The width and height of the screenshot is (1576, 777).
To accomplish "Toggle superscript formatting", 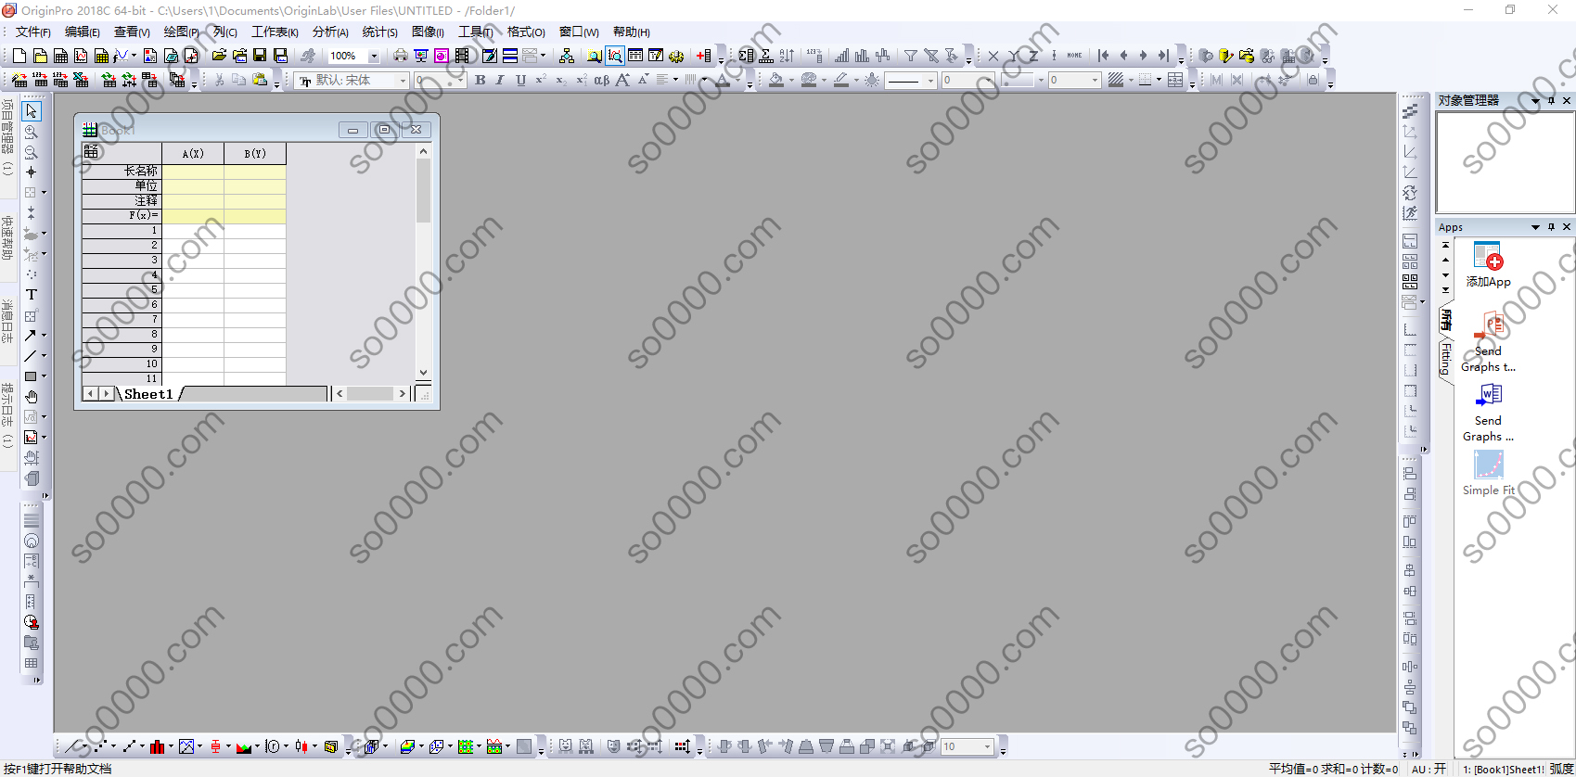I will 540,81.
